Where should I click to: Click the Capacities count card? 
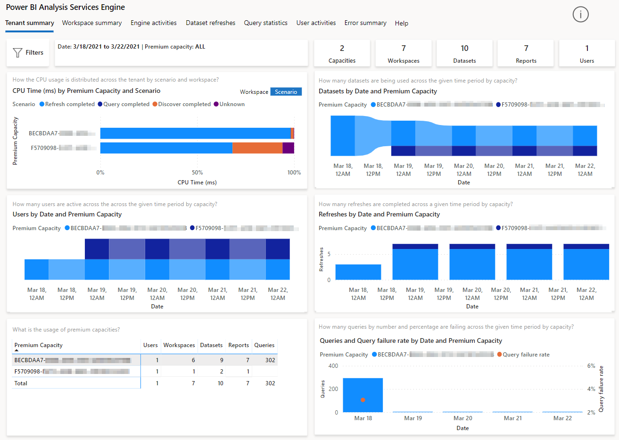342,53
